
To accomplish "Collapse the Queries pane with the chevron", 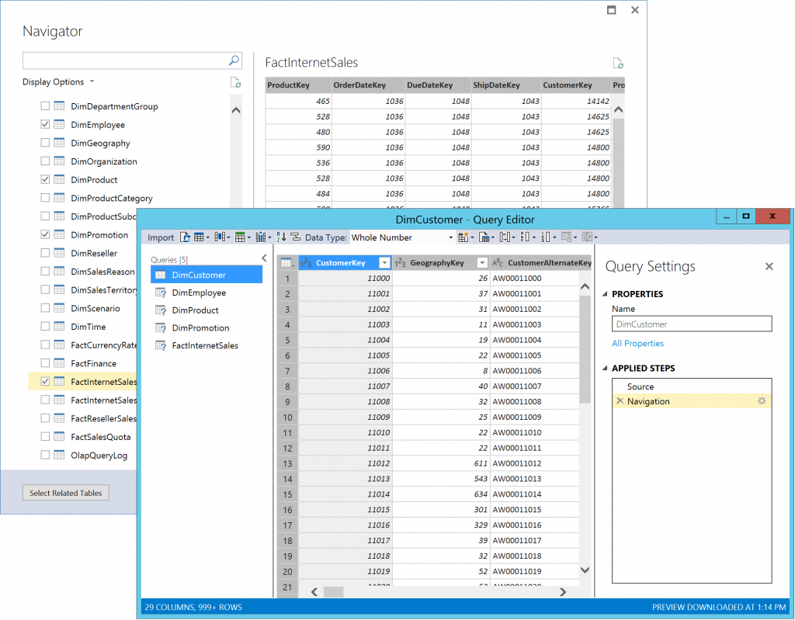I will [264, 258].
